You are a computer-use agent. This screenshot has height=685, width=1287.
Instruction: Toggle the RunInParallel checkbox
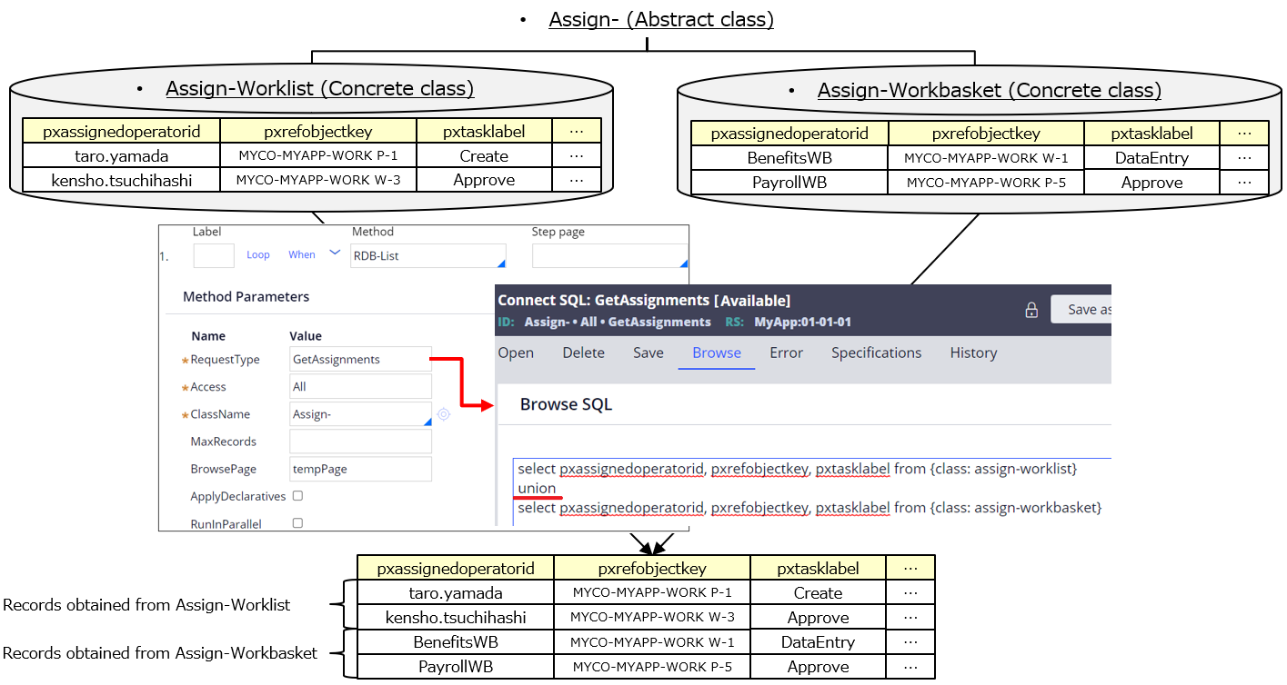click(x=297, y=523)
